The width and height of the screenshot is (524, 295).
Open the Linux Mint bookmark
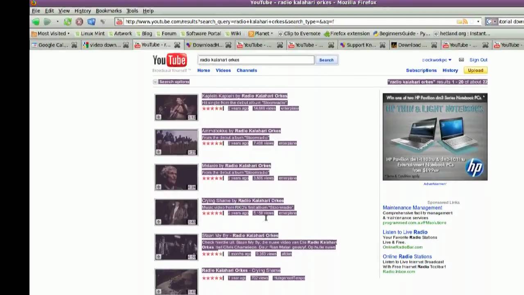90,34
